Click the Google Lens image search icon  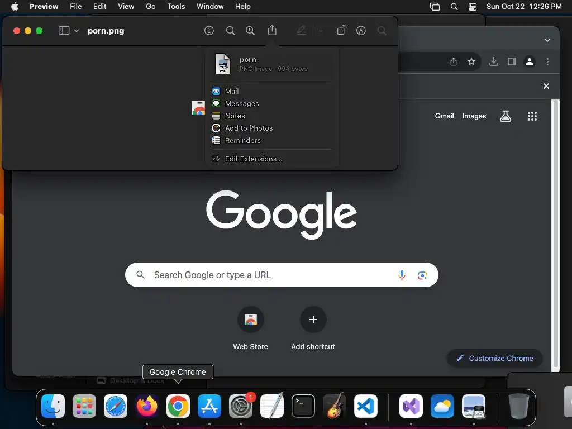pyautogui.click(x=422, y=275)
